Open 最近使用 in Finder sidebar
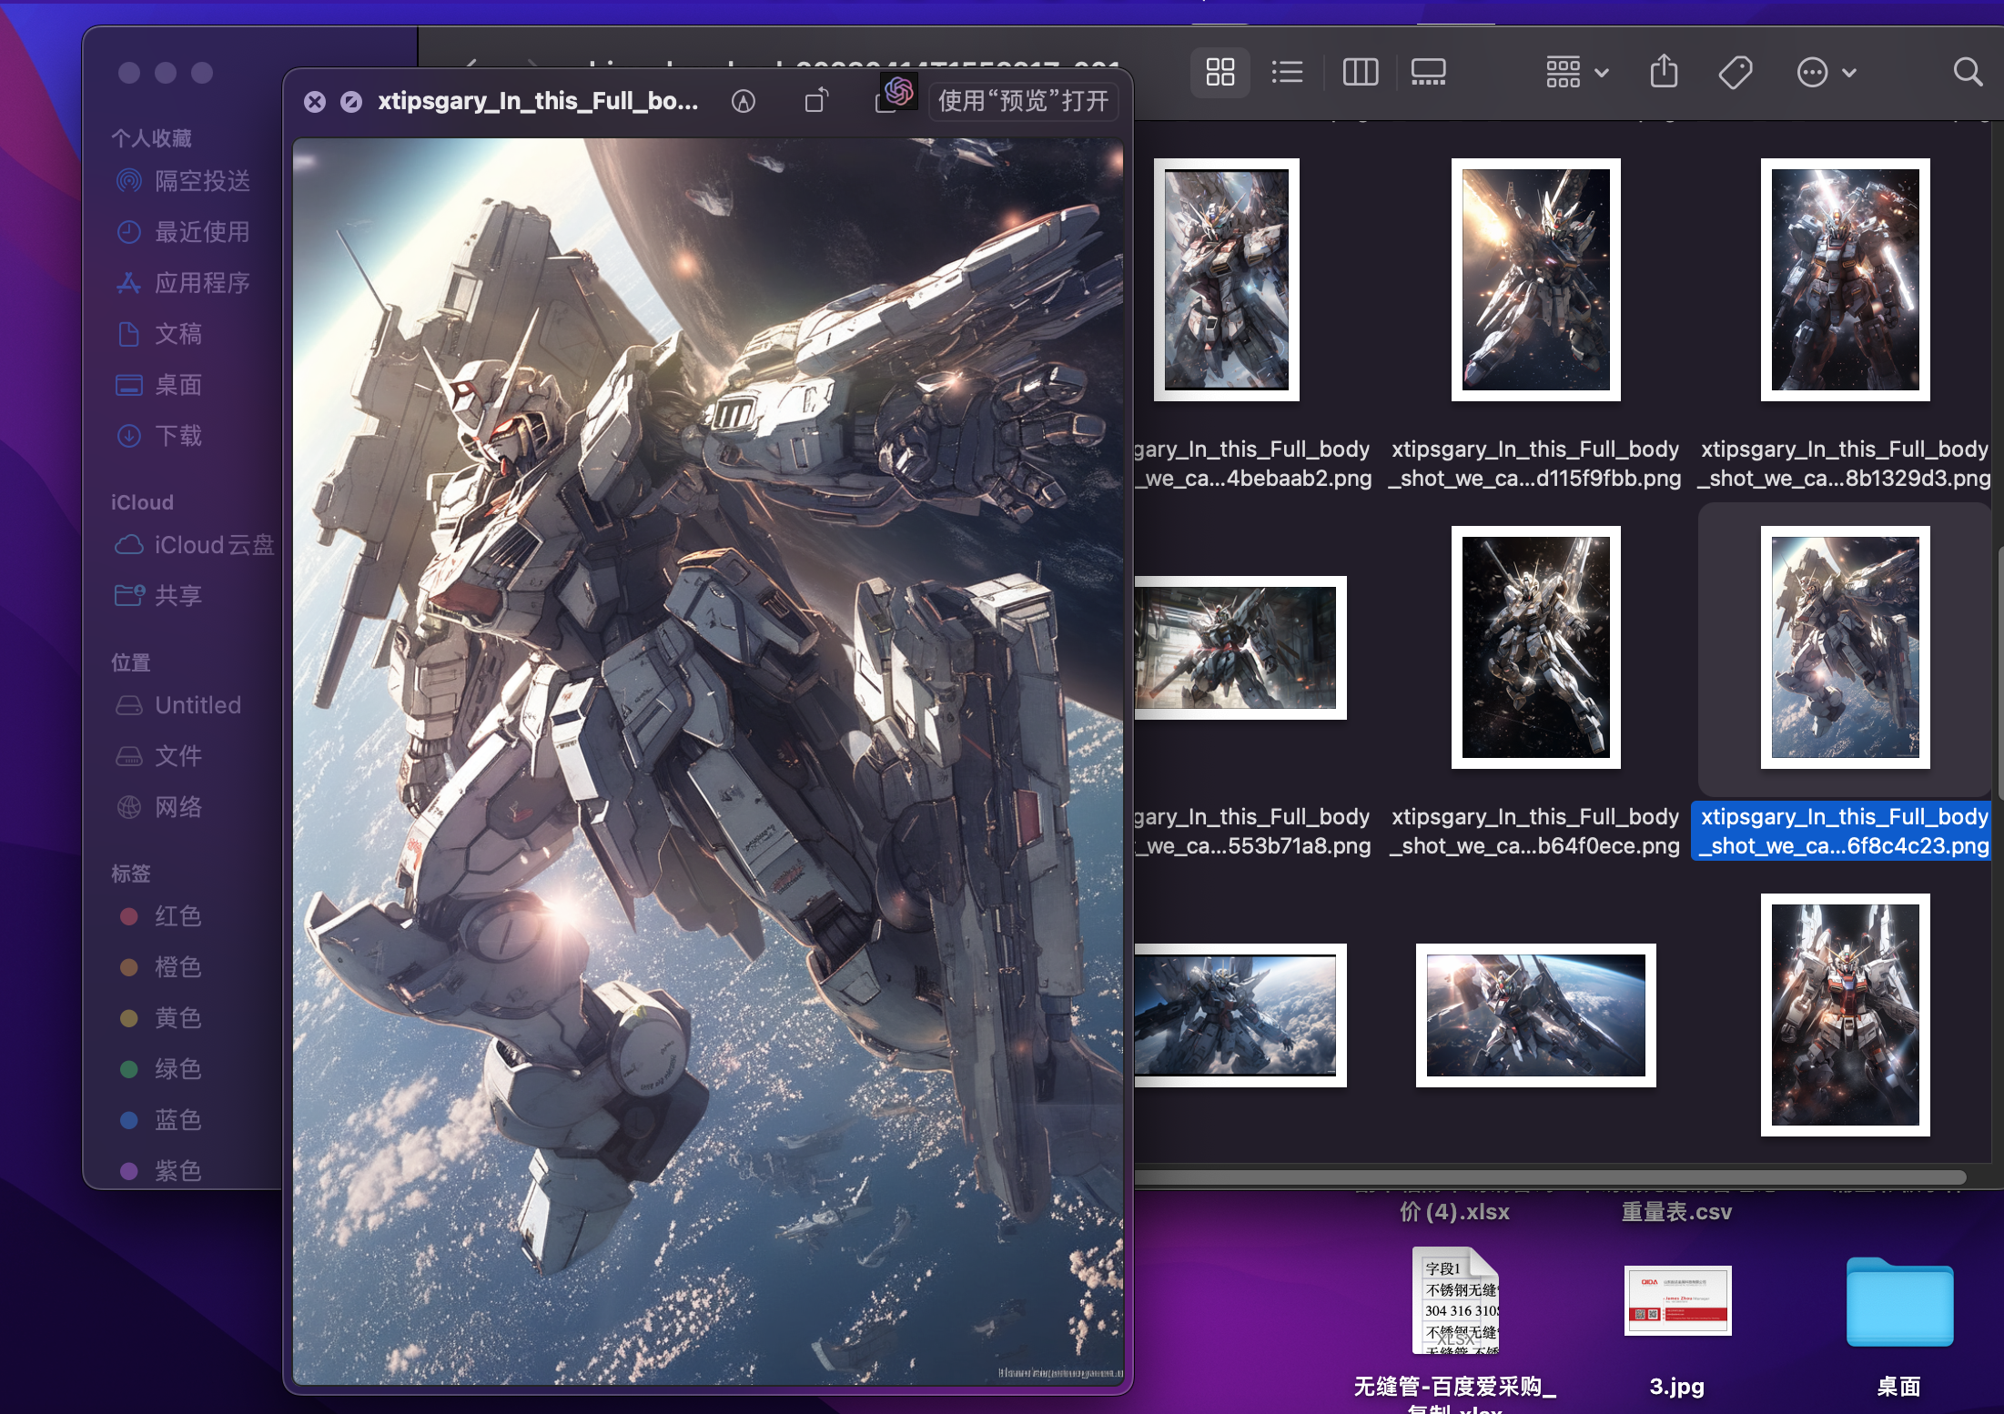This screenshot has width=2004, height=1414. [183, 232]
